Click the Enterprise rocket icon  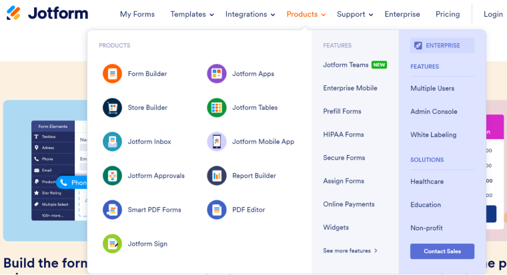click(418, 45)
